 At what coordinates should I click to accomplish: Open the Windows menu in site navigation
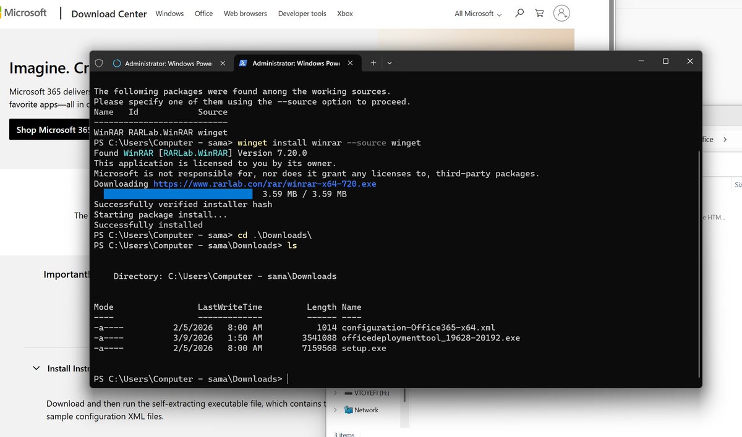click(169, 14)
